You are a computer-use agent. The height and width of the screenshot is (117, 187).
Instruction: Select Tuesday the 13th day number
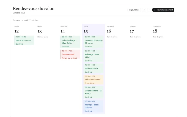click(40, 31)
